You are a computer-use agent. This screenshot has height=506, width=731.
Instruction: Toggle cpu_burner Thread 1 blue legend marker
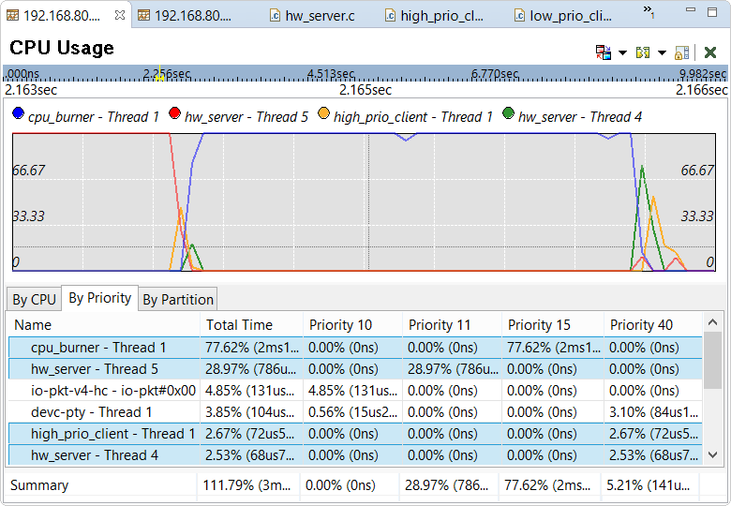[18, 114]
